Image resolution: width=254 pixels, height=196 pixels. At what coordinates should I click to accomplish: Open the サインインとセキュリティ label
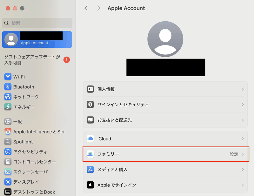[x=123, y=105]
